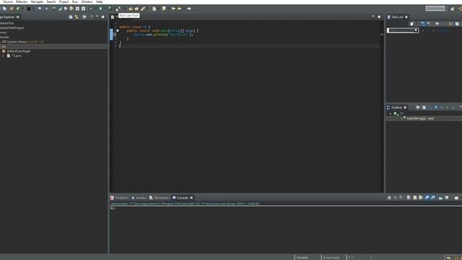Click the Clear Console icon
This screenshot has height=260, width=462.
(x=409, y=197)
